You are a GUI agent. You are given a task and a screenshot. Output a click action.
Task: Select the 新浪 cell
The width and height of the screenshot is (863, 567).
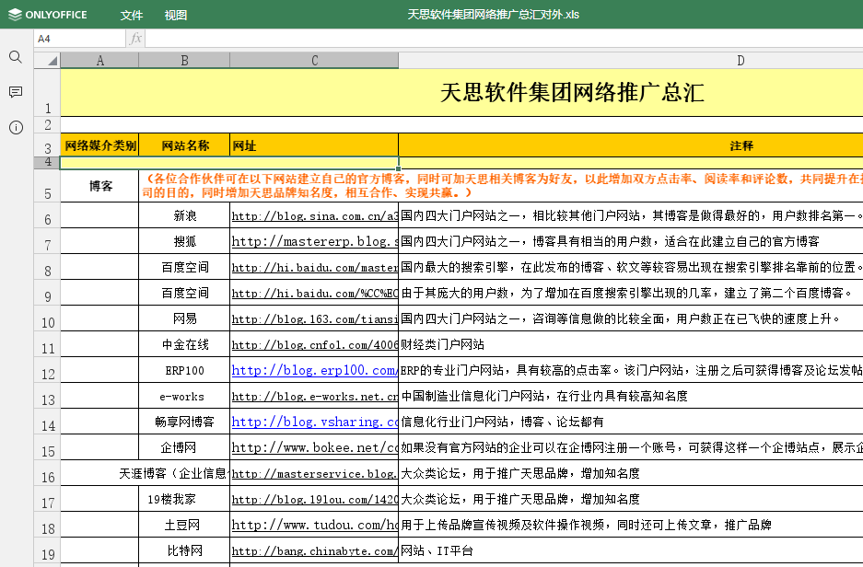click(184, 216)
